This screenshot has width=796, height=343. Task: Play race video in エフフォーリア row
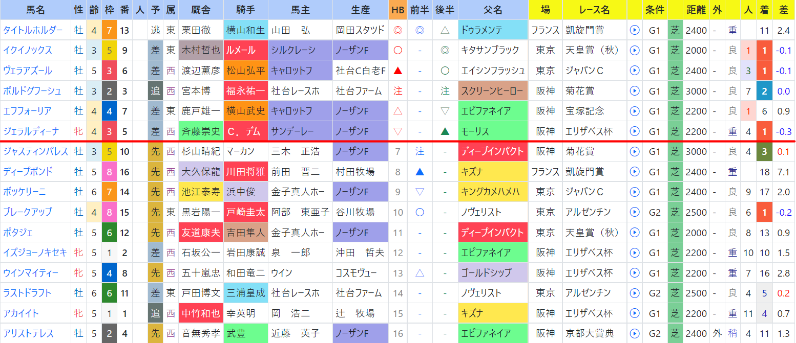635,111
